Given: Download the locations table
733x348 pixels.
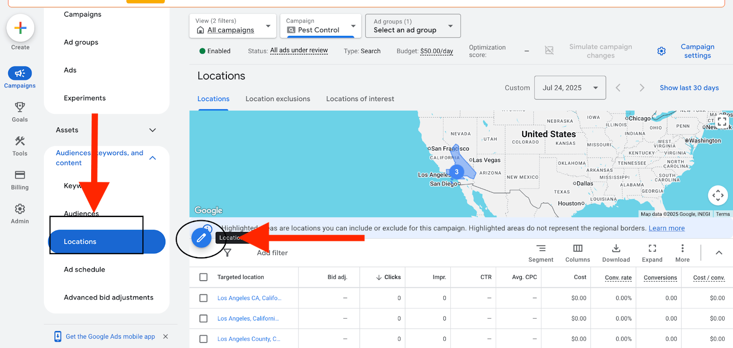Looking at the screenshot, I should point(616,253).
